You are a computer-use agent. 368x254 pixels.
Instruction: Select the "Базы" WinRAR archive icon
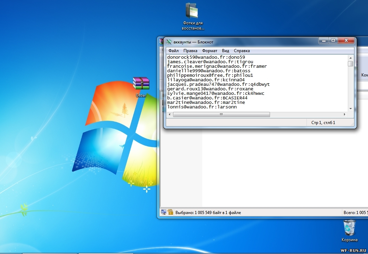(141, 87)
